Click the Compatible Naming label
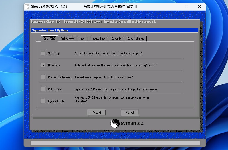 click(60, 77)
